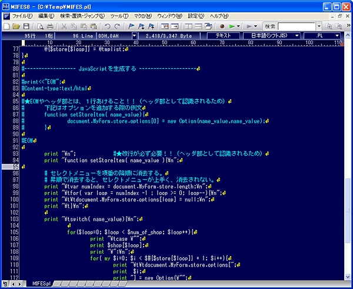Viewport: 353px width, 289px height.
Task: Click the black-arrow jump icon
Action: point(175,26)
